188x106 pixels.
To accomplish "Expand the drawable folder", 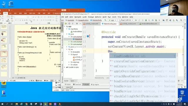I will pyautogui.click(x=69, y=52).
